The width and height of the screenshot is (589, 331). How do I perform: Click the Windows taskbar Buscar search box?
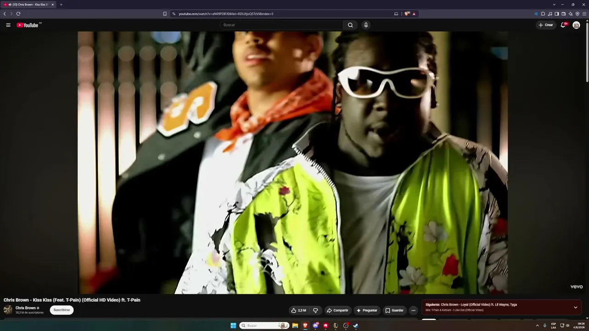tap(264, 325)
